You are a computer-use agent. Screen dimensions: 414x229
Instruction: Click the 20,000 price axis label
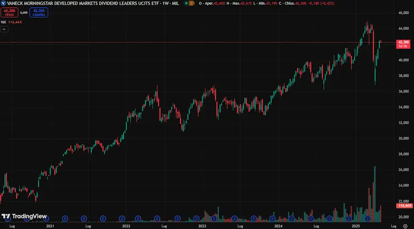pyautogui.click(x=403, y=217)
